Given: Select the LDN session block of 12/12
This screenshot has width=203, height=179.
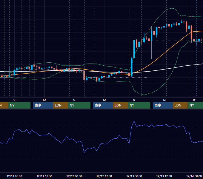Looking at the screenshot, I should pos(120,105).
